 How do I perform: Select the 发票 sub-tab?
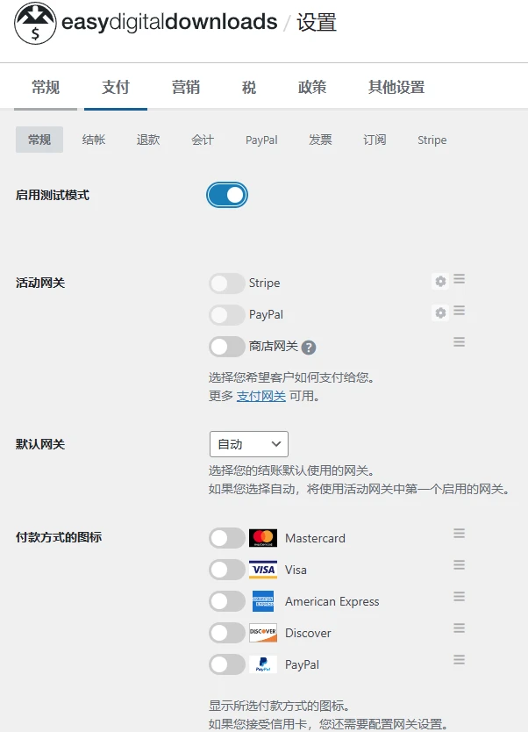pyautogui.click(x=320, y=140)
